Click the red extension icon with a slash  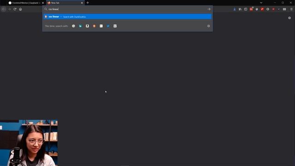[262, 9]
